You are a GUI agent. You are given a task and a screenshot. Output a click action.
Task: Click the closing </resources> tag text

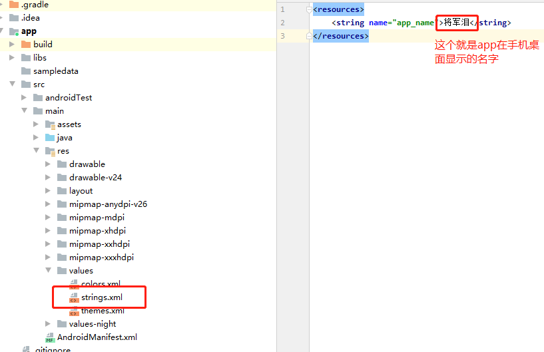pyautogui.click(x=341, y=36)
